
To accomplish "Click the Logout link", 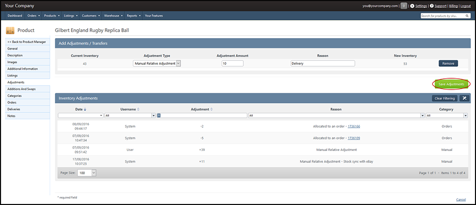I will pyautogui.click(x=466, y=6).
